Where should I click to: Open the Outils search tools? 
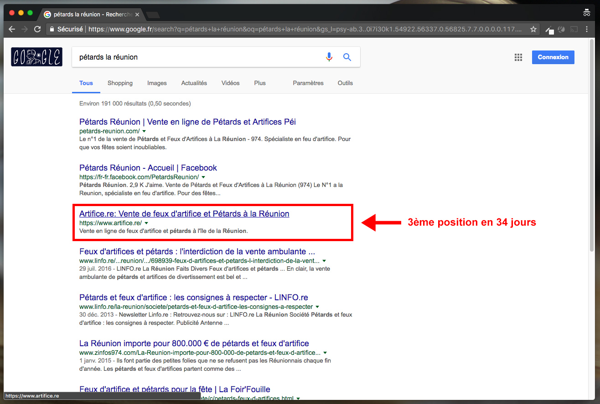click(345, 83)
